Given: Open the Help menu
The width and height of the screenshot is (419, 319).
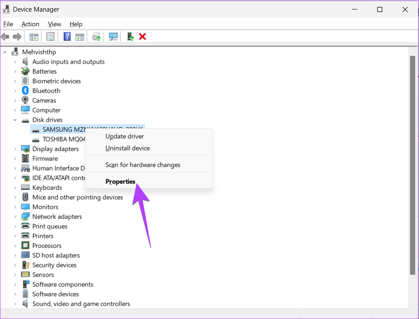Looking at the screenshot, I should [x=76, y=24].
